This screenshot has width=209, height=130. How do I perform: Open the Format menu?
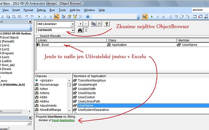(28, 10)
